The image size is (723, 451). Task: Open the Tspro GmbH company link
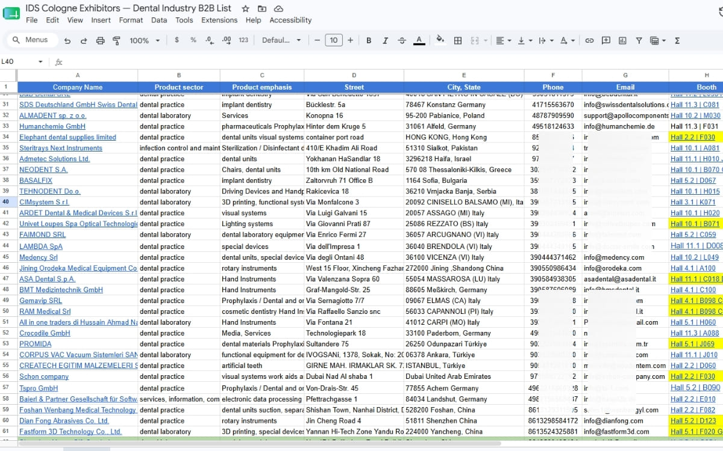pyautogui.click(x=39, y=388)
